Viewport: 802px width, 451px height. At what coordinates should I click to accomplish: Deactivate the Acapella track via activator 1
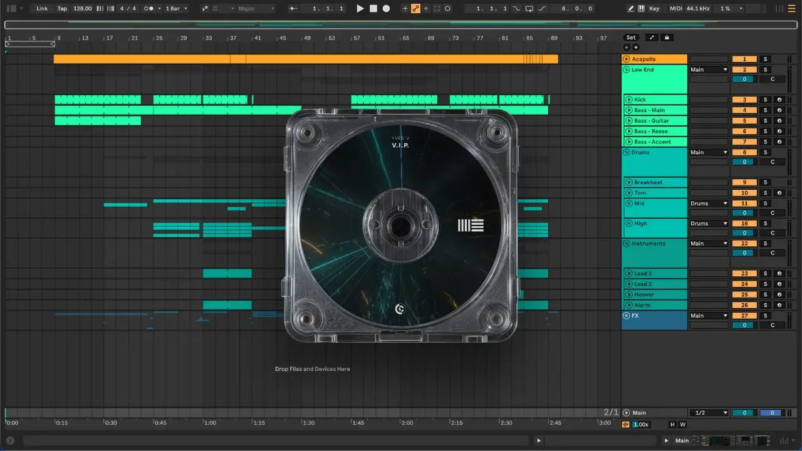[744, 59]
